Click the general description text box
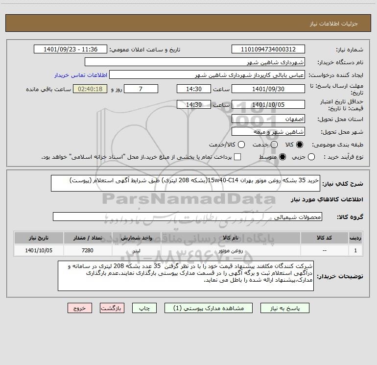377x365 pixels. 186,183
